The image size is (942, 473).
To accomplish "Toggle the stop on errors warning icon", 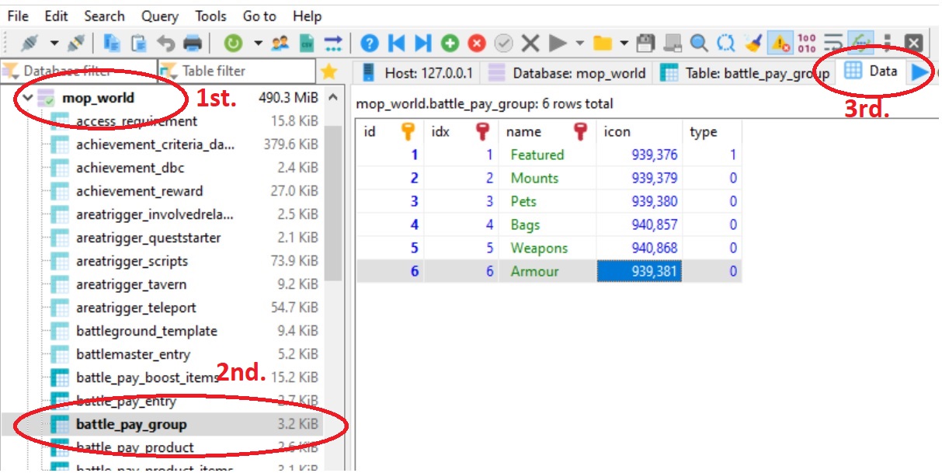I will point(779,43).
